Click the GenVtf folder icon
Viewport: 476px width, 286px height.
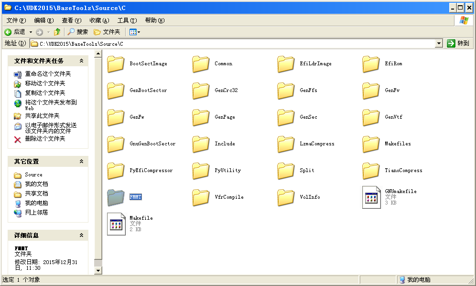(371, 117)
